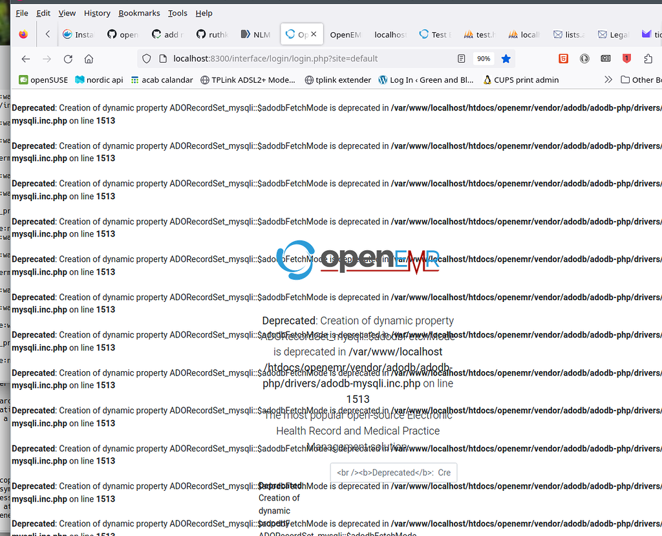Open the dark-circle extension next to uBlock

tap(584, 58)
